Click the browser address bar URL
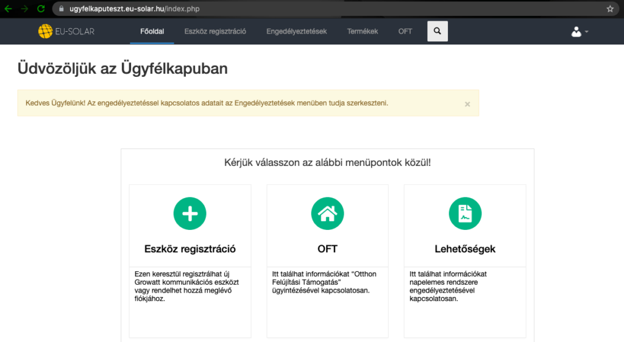624x342 pixels. pos(135,9)
